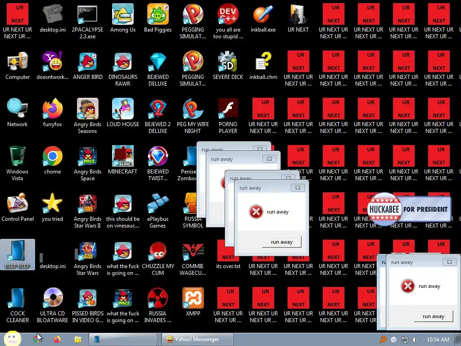The width and height of the screenshot is (461, 346).
Task: Click 'run away' button in bottom-right dialog
Action: tap(434, 316)
